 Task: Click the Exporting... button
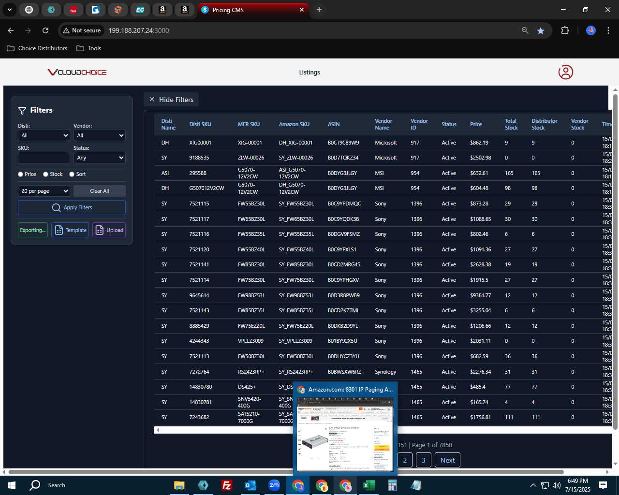[x=33, y=230]
